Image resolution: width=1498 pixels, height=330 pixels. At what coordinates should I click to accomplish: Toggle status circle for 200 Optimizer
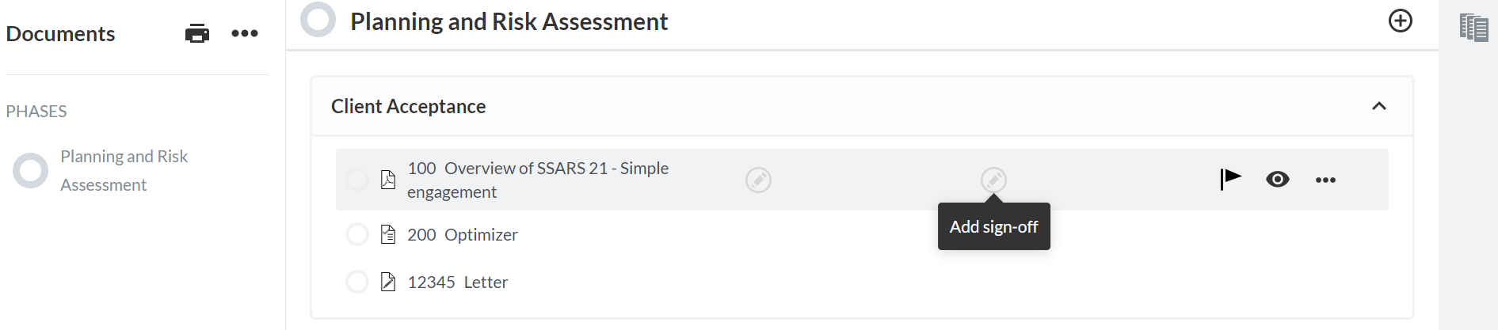(357, 234)
